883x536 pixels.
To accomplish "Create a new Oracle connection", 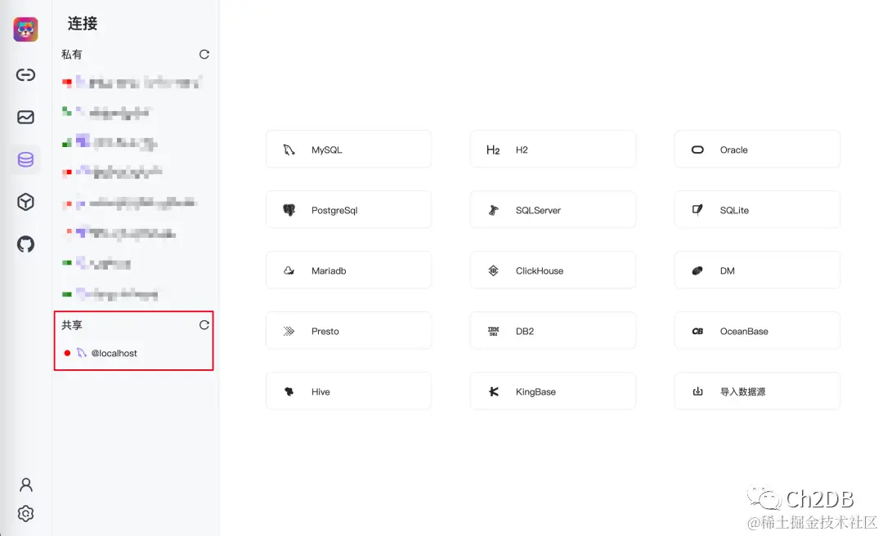I will click(x=757, y=150).
